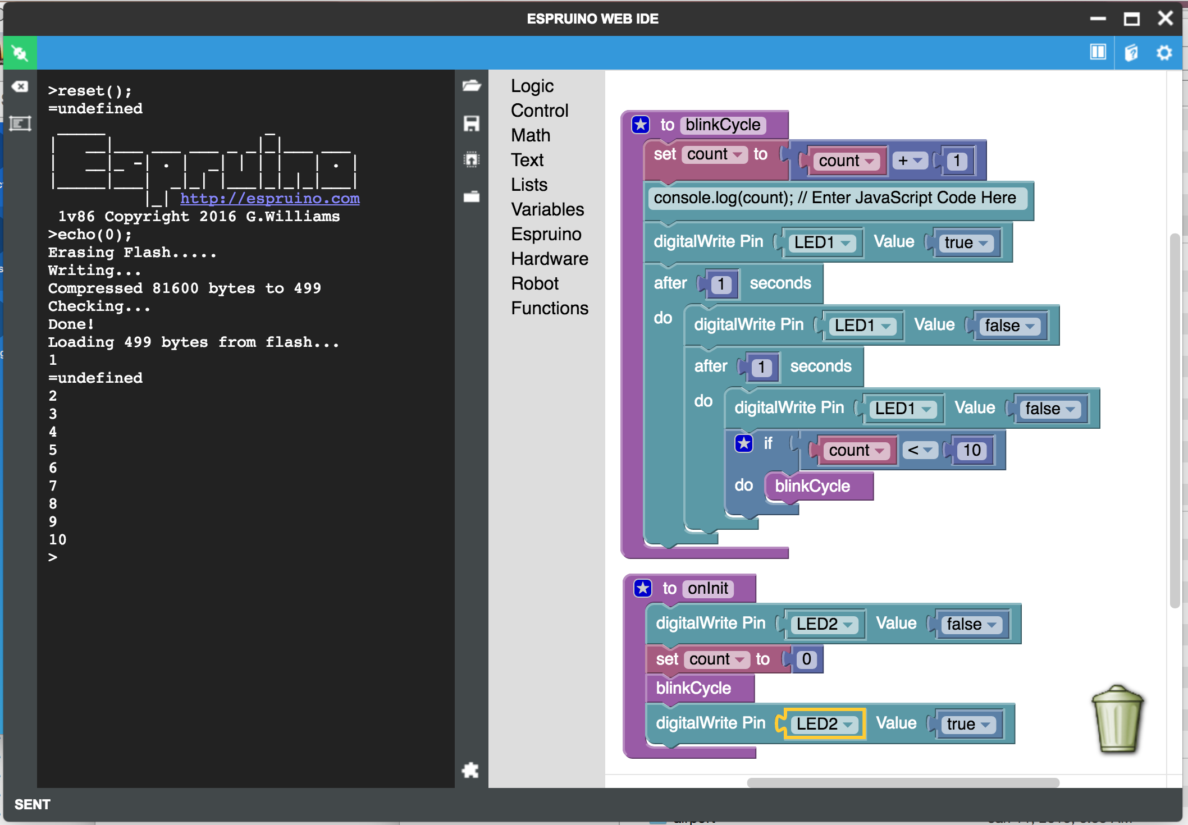Edit number 1 in first after seconds block

click(x=721, y=284)
